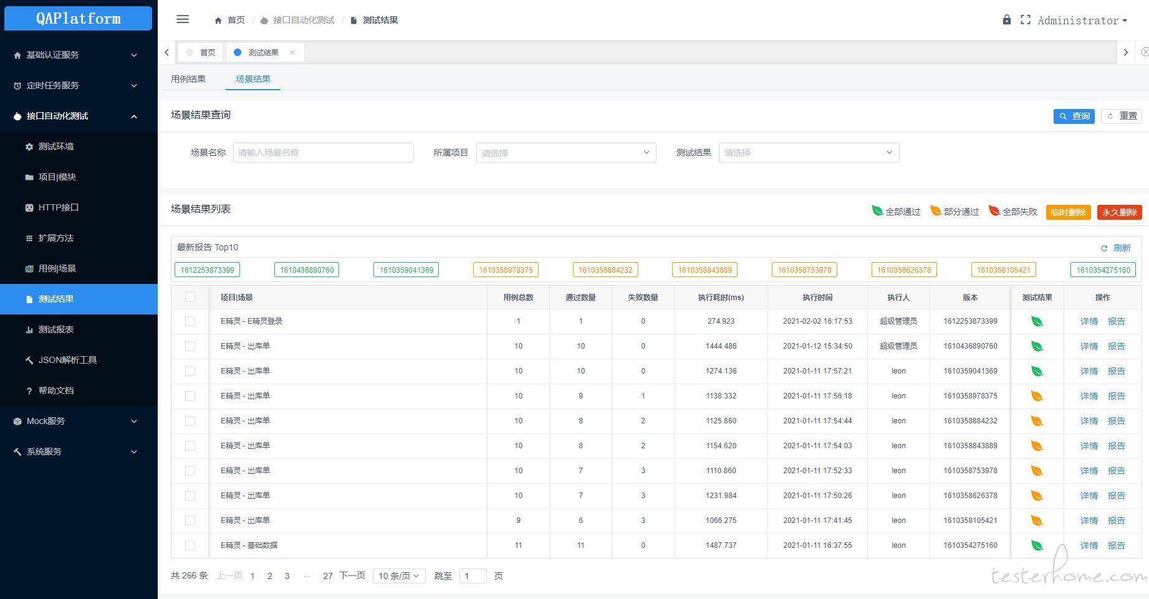
Task: Open 测试环境 with gear icon in sidebar
Action: [x=79, y=146]
